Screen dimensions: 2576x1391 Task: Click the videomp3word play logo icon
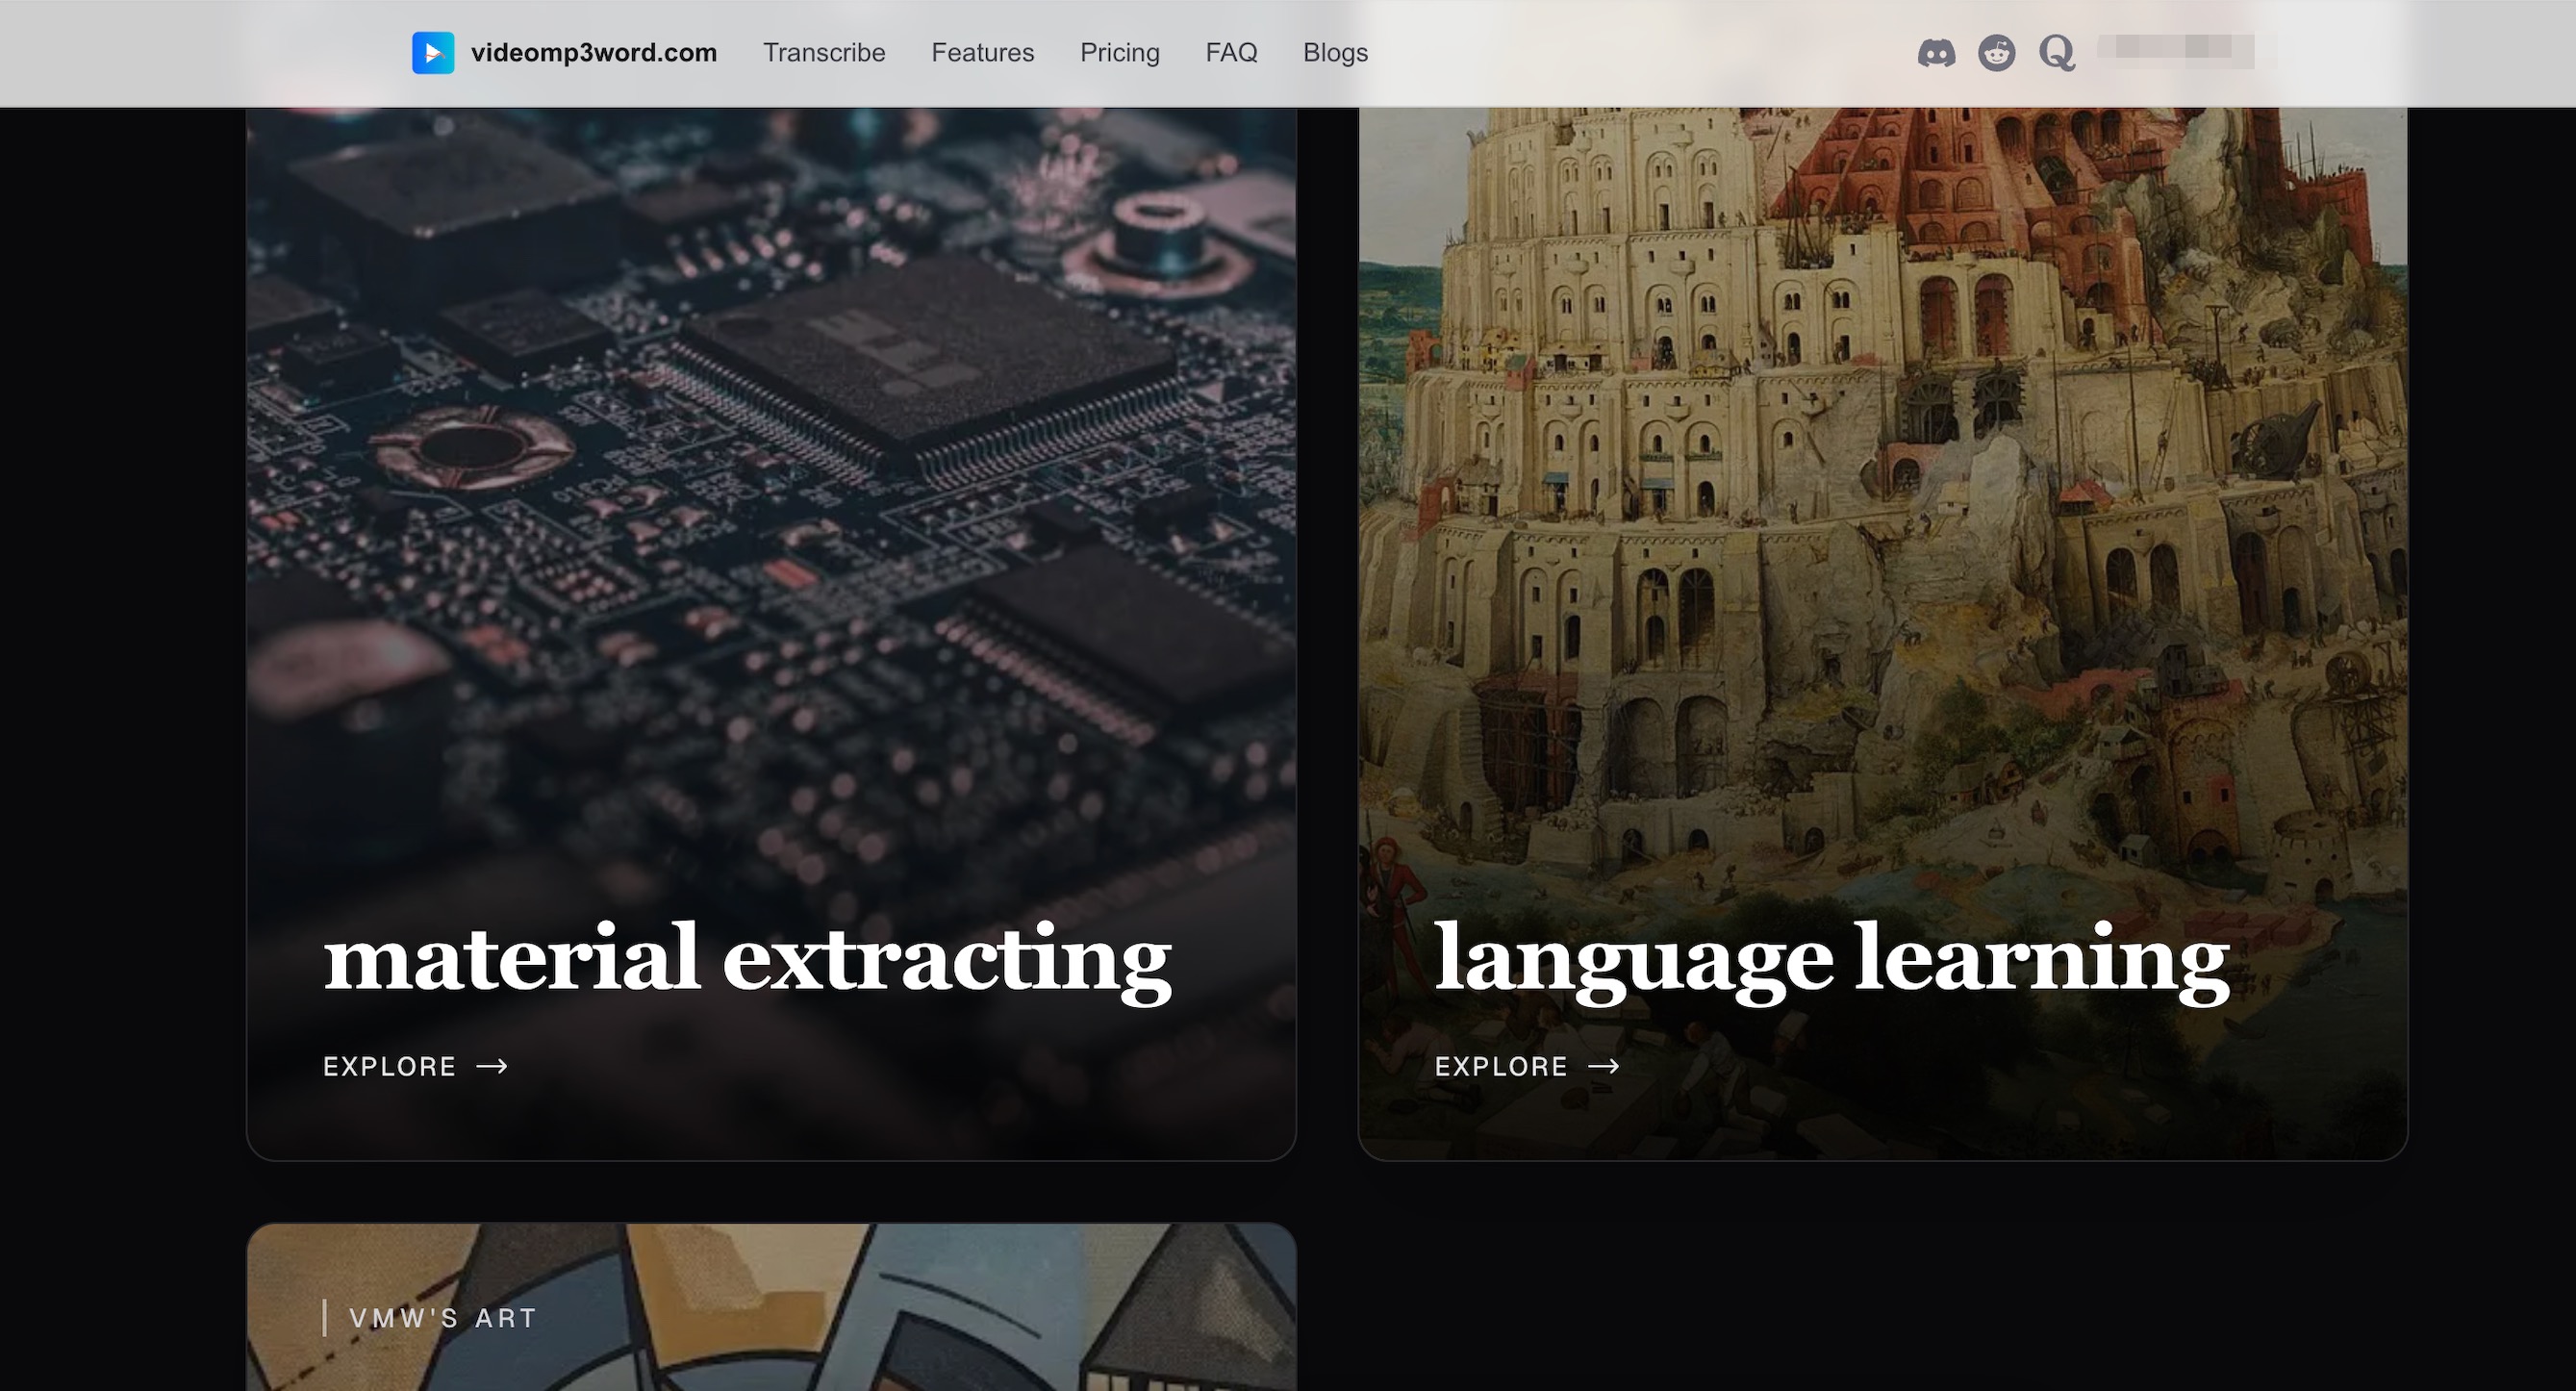click(433, 53)
